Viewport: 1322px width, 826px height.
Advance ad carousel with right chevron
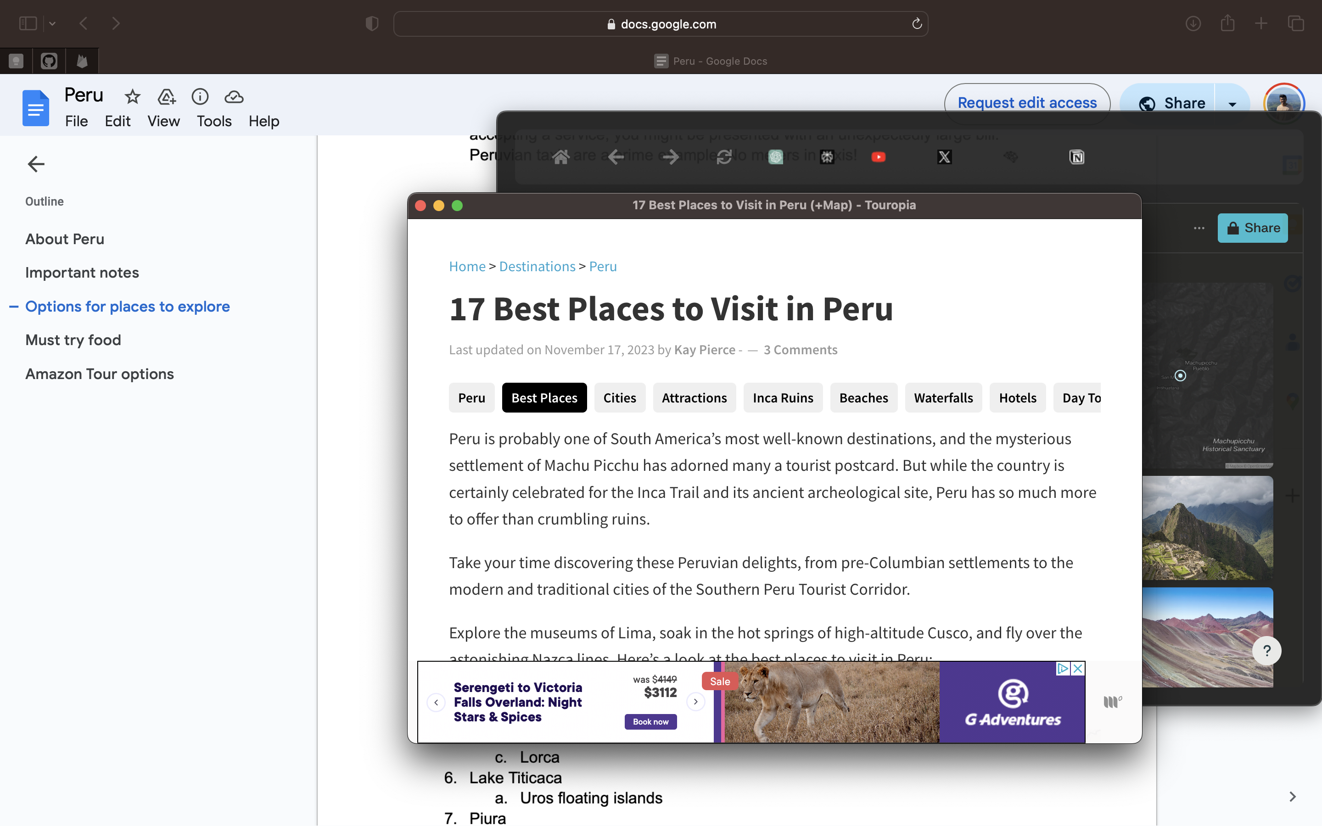(x=695, y=702)
